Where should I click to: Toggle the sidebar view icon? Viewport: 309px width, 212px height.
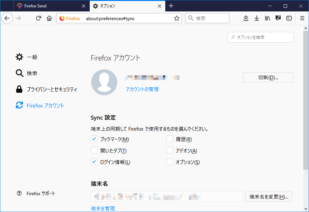[x=289, y=18]
